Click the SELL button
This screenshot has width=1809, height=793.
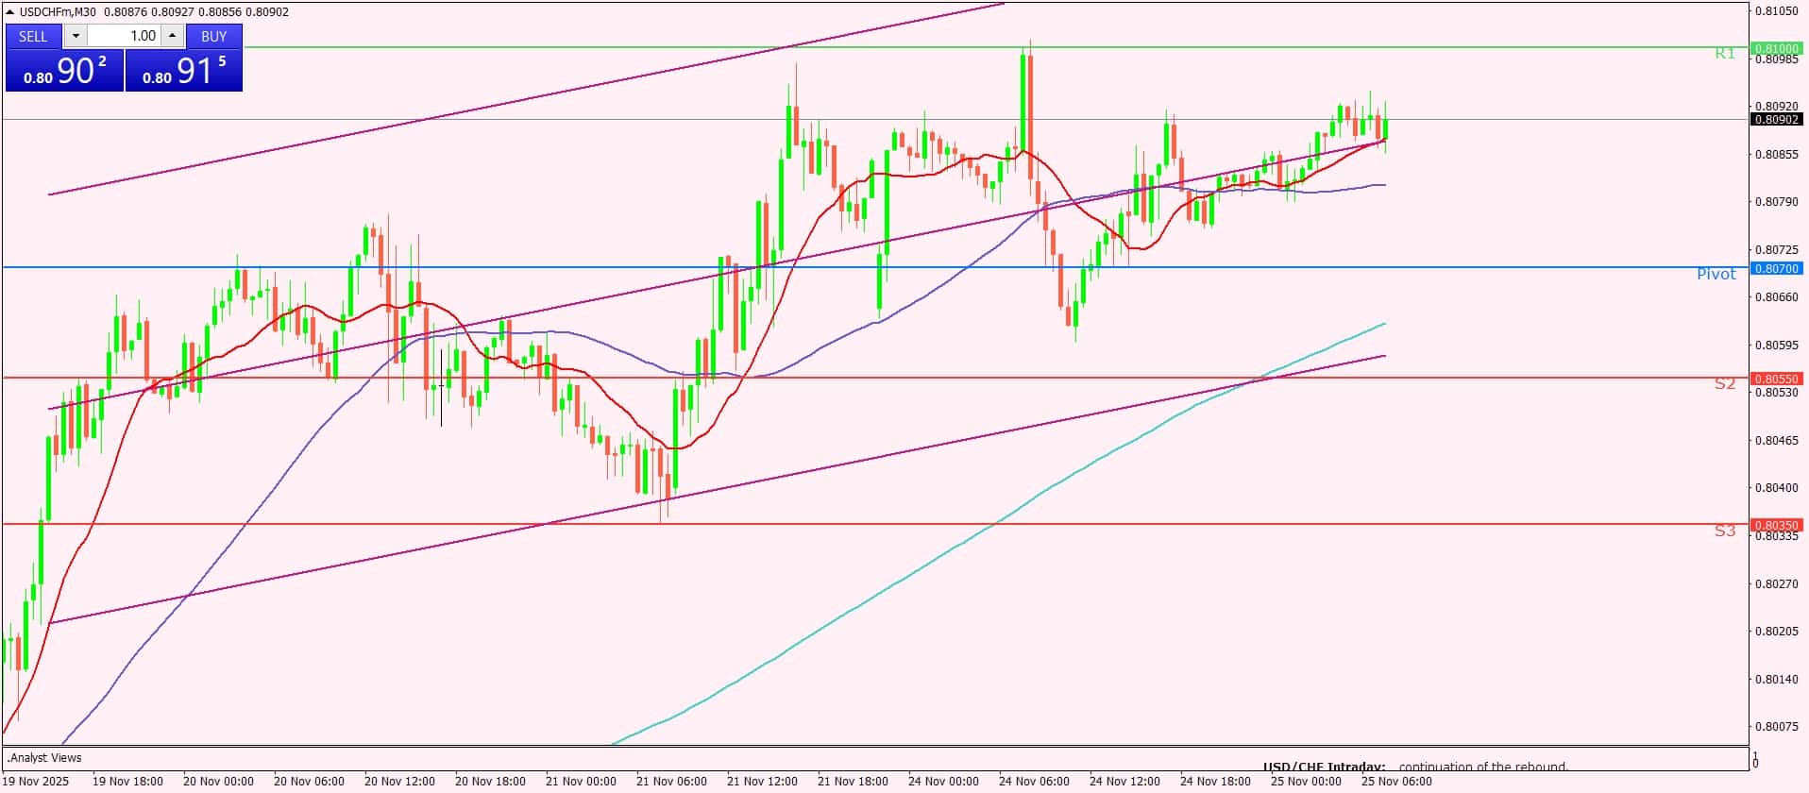pyautogui.click(x=33, y=36)
